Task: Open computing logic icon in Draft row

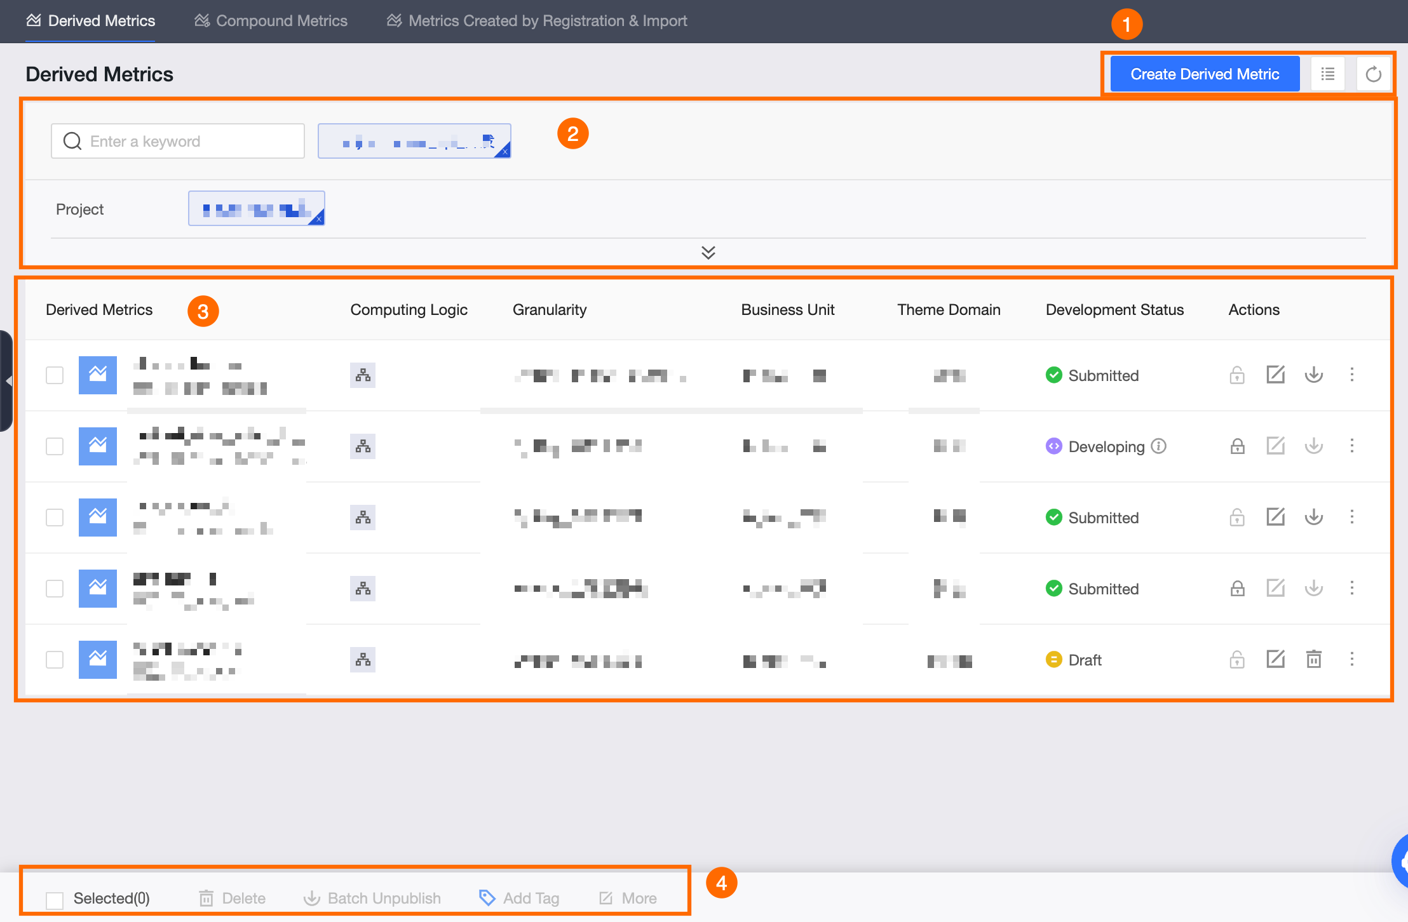Action: pyautogui.click(x=363, y=660)
